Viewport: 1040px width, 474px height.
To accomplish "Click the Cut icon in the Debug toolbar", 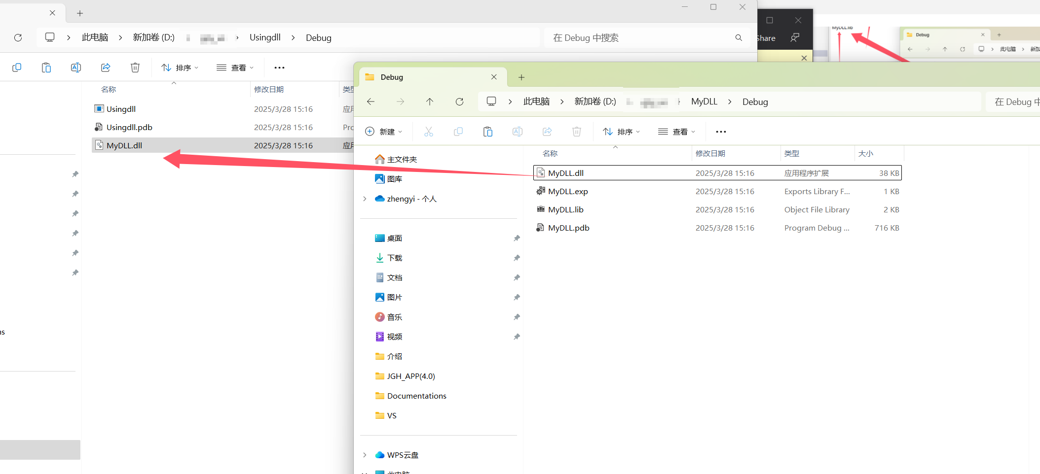I will pyautogui.click(x=428, y=132).
